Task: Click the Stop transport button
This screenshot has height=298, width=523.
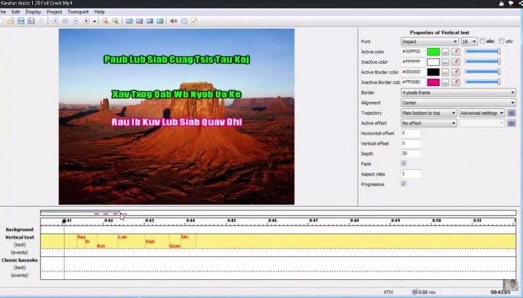Action: coord(76,21)
